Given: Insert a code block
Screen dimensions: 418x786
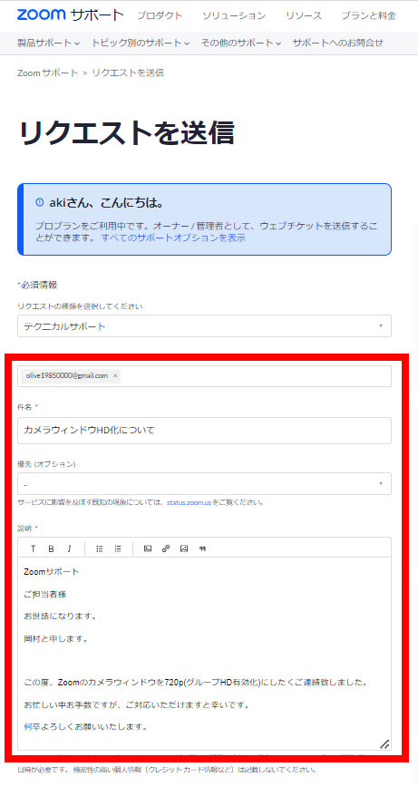Looking at the screenshot, I should [148, 548].
